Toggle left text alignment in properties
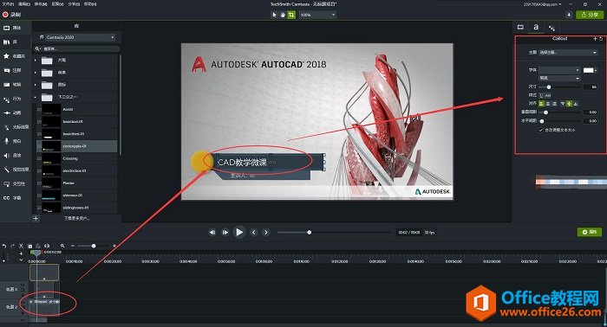The image size is (607, 327). tap(542, 104)
